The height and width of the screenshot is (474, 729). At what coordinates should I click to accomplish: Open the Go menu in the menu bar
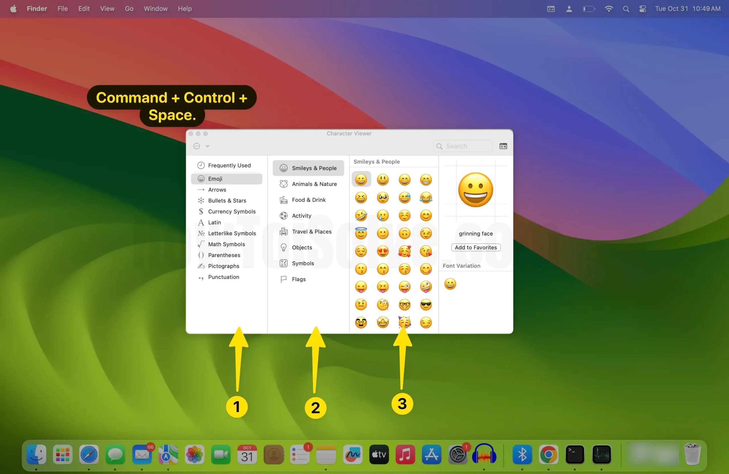[x=129, y=9]
